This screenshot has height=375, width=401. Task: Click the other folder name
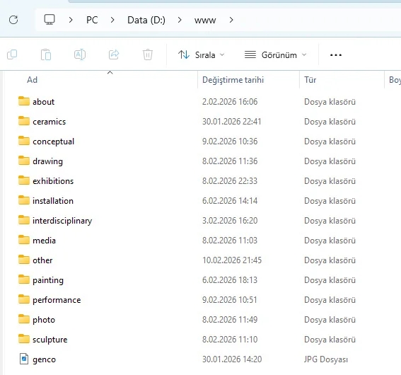[x=42, y=260]
